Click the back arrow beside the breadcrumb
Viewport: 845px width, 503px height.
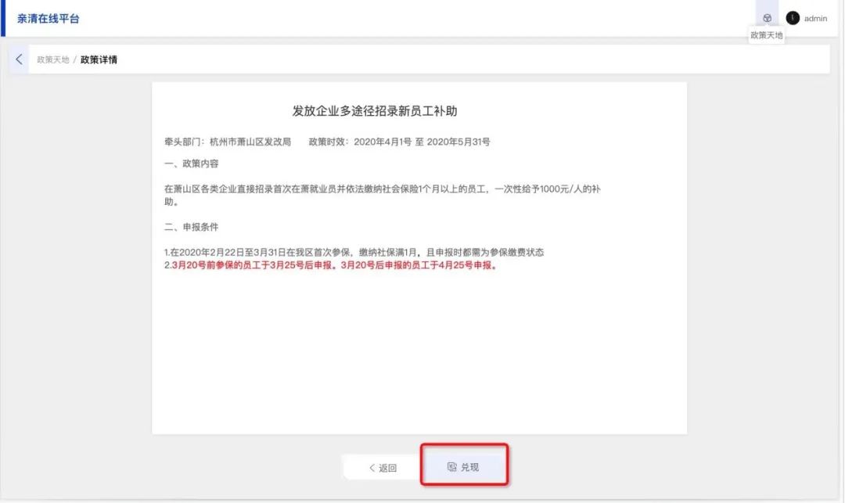pos(19,59)
